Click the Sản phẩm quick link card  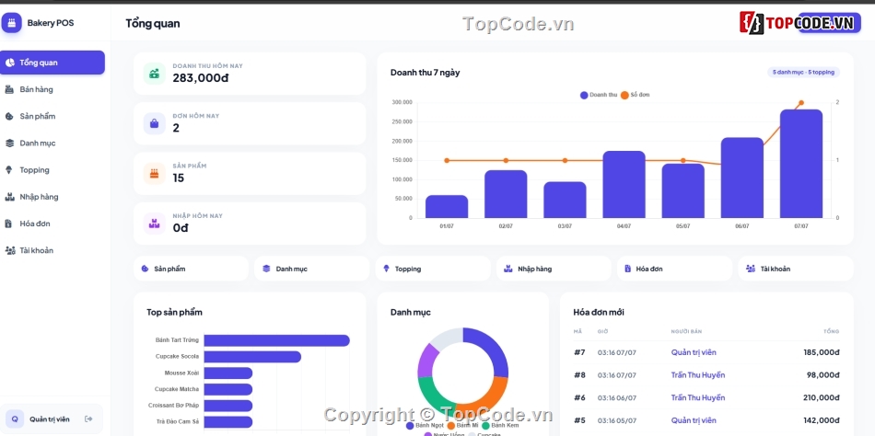click(191, 269)
